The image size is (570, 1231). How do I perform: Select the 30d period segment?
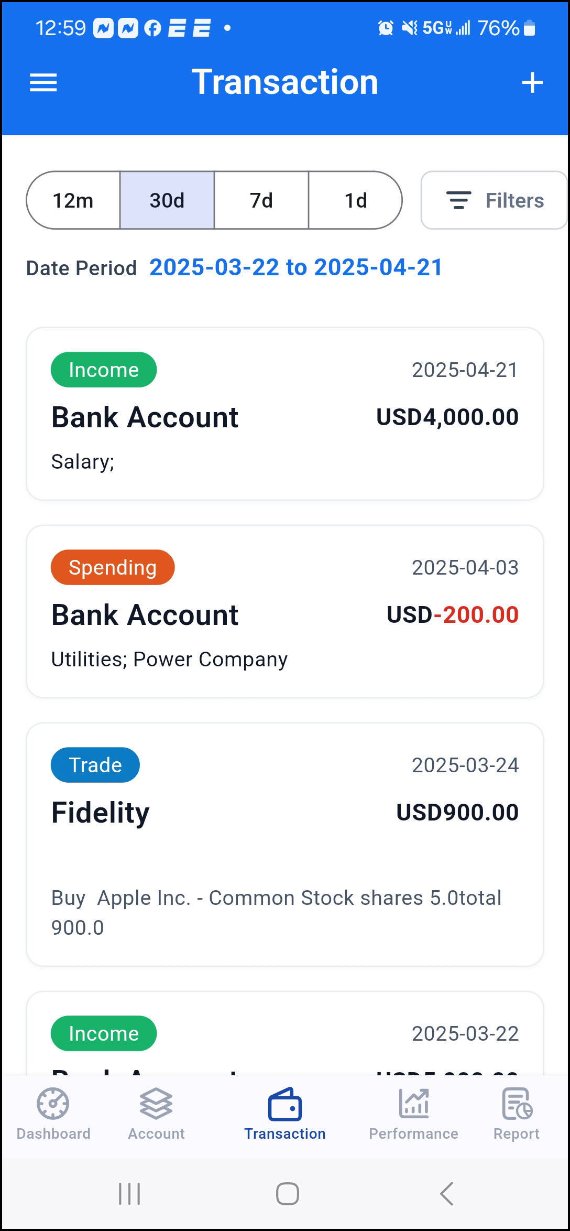pos(167,200)
